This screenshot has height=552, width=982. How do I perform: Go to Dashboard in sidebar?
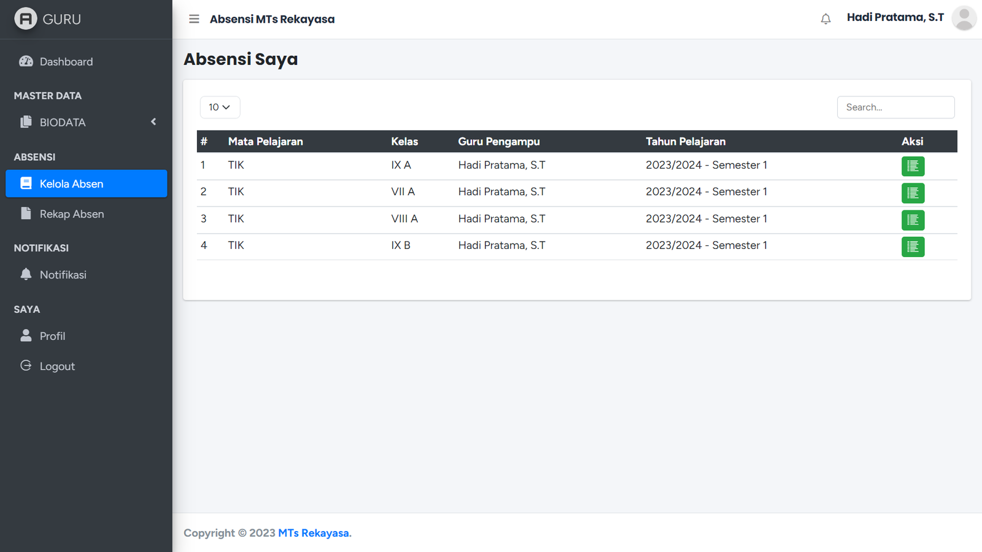tap(66, 62)
